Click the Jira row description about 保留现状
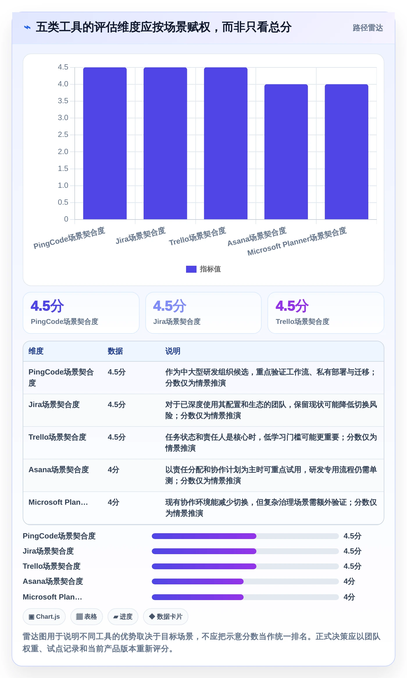The height and width of the screenshot is (678, 407). click(x=271, y=410)
